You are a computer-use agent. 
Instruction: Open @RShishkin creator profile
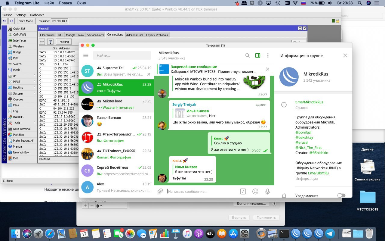click(x=319, y=153)
